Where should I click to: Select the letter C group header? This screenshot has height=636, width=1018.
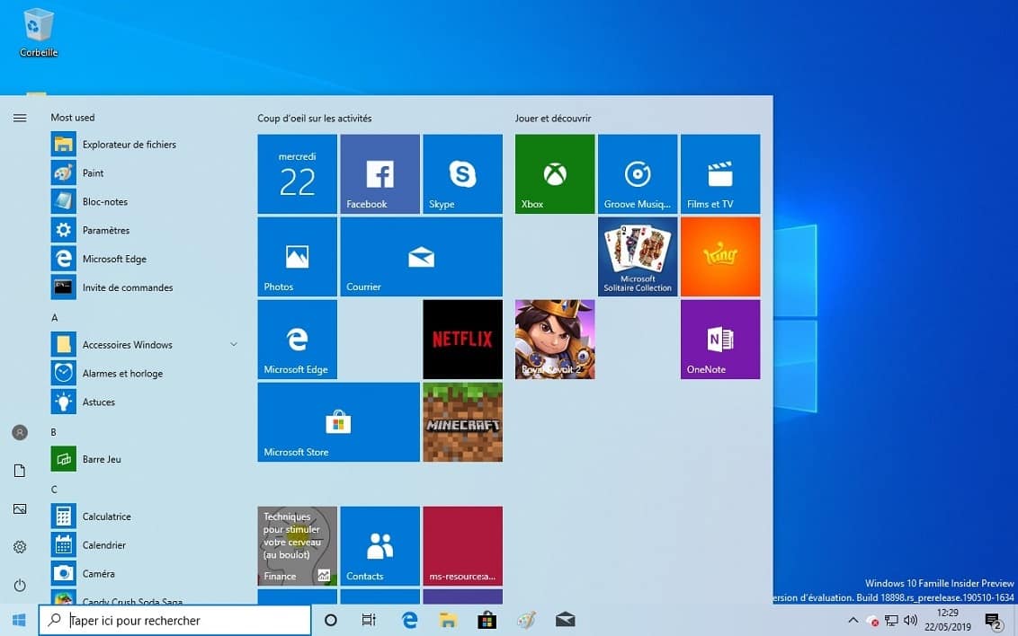tap(54, 490)
